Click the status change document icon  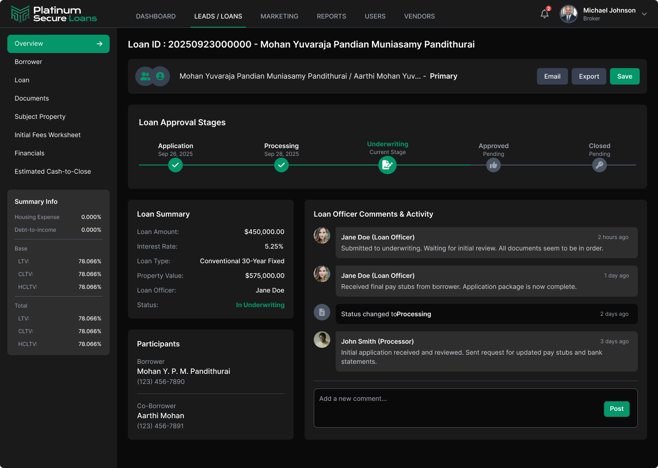(x=322, y=312)
